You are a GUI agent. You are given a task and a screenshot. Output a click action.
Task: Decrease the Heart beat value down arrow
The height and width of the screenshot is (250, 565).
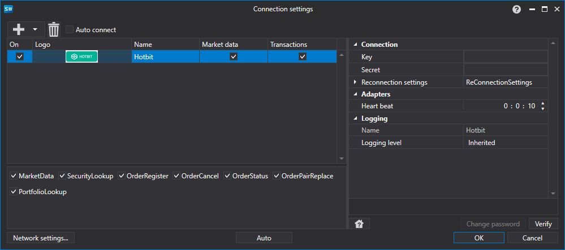coord(542,108)
